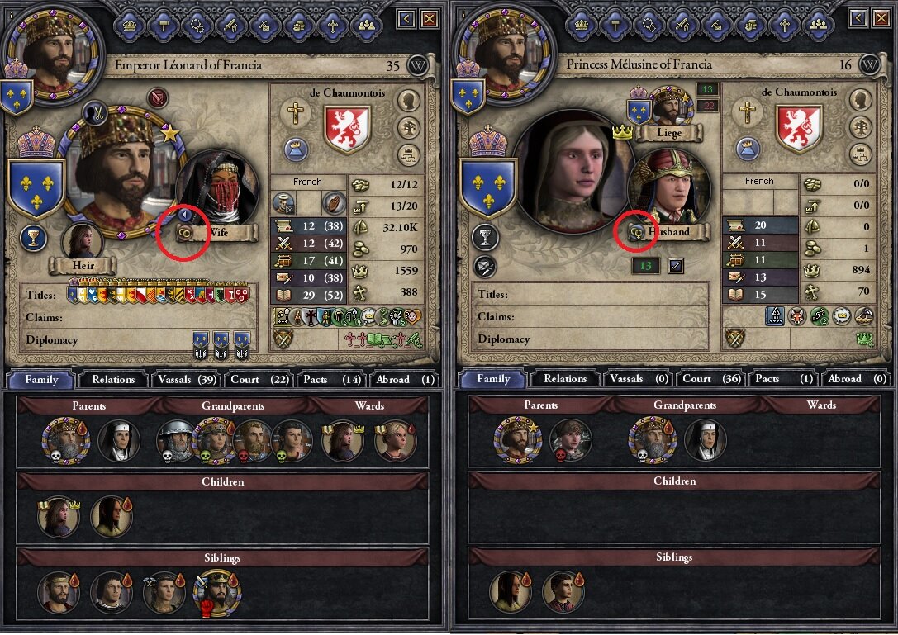Image resolution: width=898 pixels, height=635 pixels.
Task: Open the Vassals (39) tab
Action: coord(187,379)
